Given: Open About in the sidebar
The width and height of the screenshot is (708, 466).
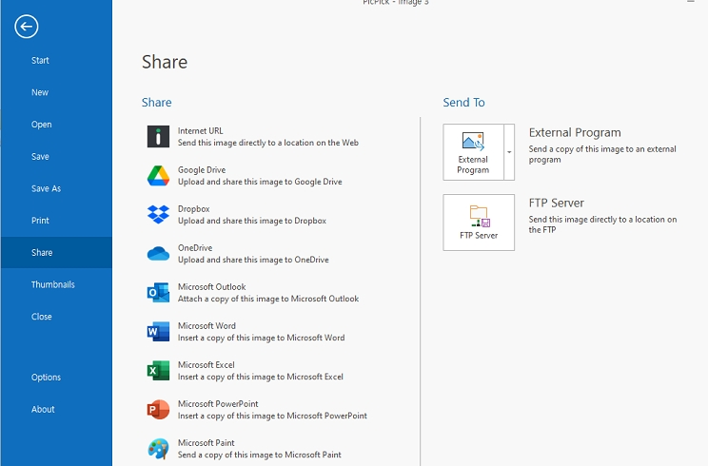Looking at the screenshot, I should pyautogui.click(x=43, y=410).
